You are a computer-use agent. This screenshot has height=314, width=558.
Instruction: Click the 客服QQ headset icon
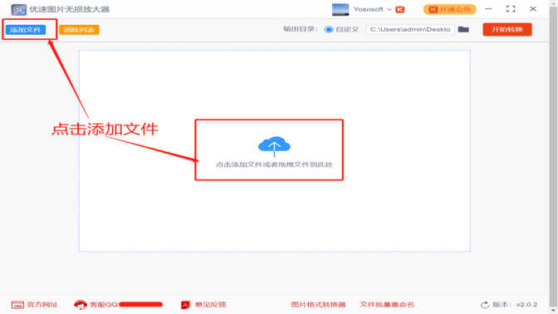click(81, 305)
